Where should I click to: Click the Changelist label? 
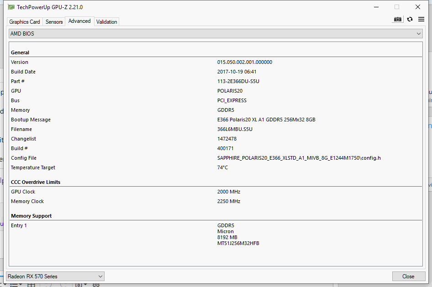pos(23,139)
